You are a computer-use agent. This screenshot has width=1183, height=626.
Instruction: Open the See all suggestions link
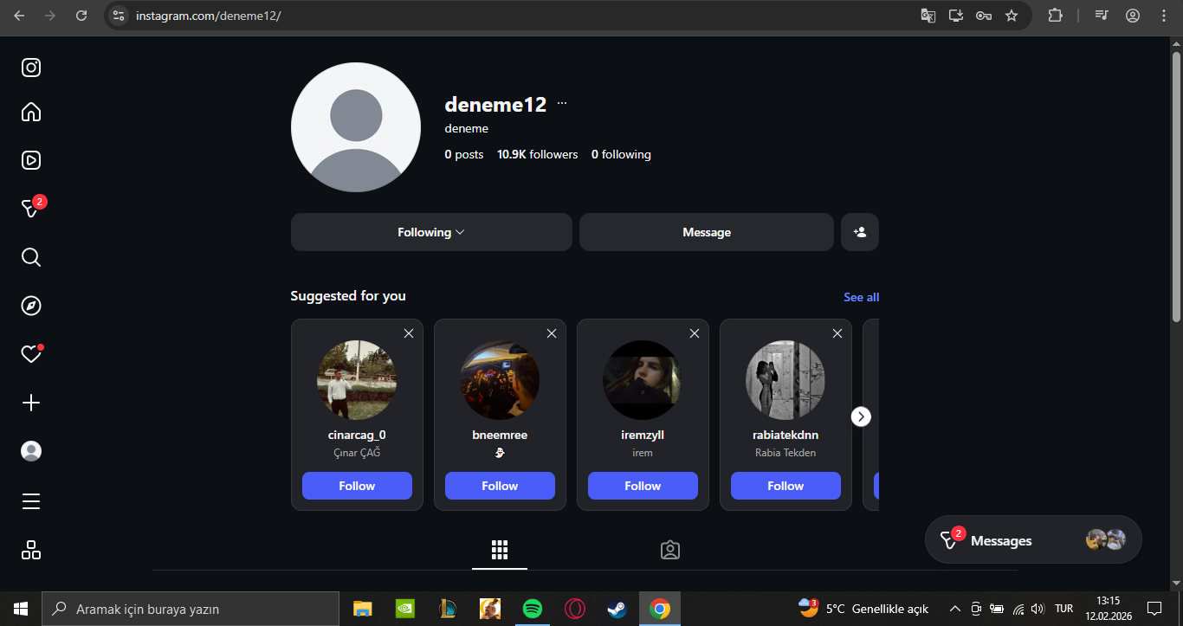click(861, 297)
